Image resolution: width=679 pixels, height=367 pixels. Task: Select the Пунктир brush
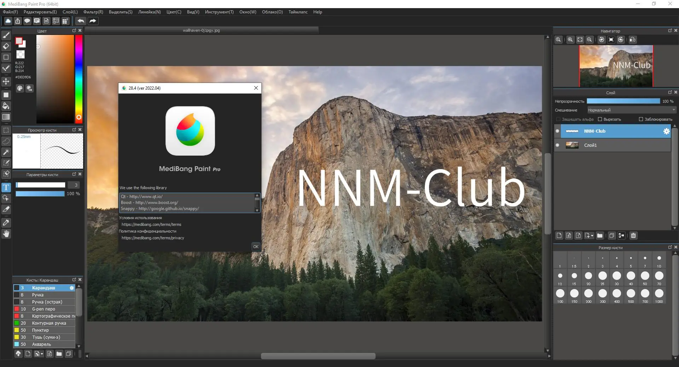[44, 330]
